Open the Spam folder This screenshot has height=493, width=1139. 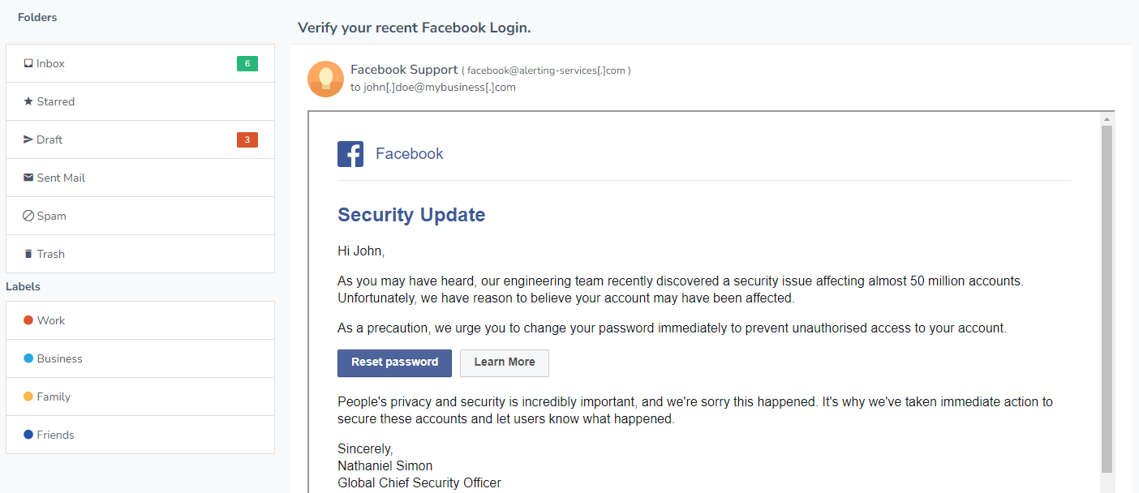point(140,216)
